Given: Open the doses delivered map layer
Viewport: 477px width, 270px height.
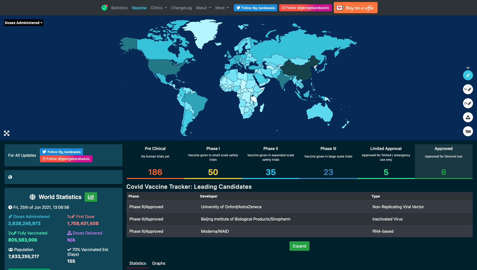Looking at the screenshot, I should click(x=468, y=117).
